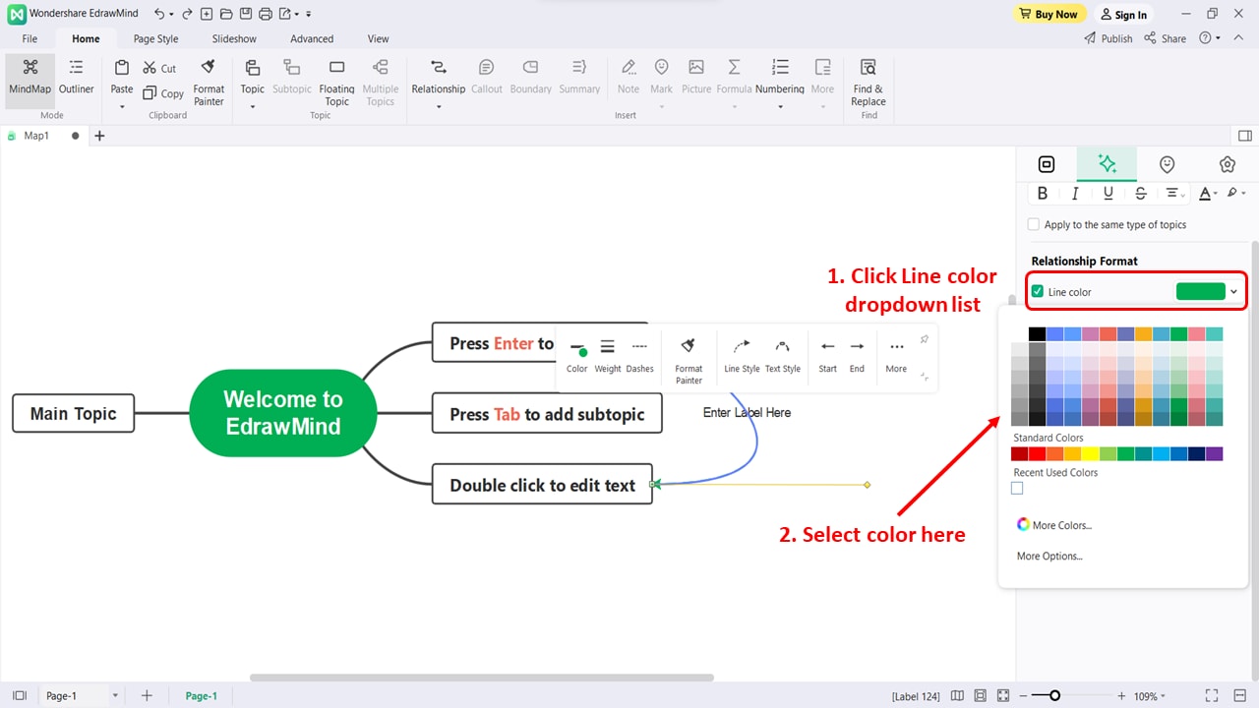Switch to the Slideshow tab
The image size is (1259, 708).
tap(234, 38)
